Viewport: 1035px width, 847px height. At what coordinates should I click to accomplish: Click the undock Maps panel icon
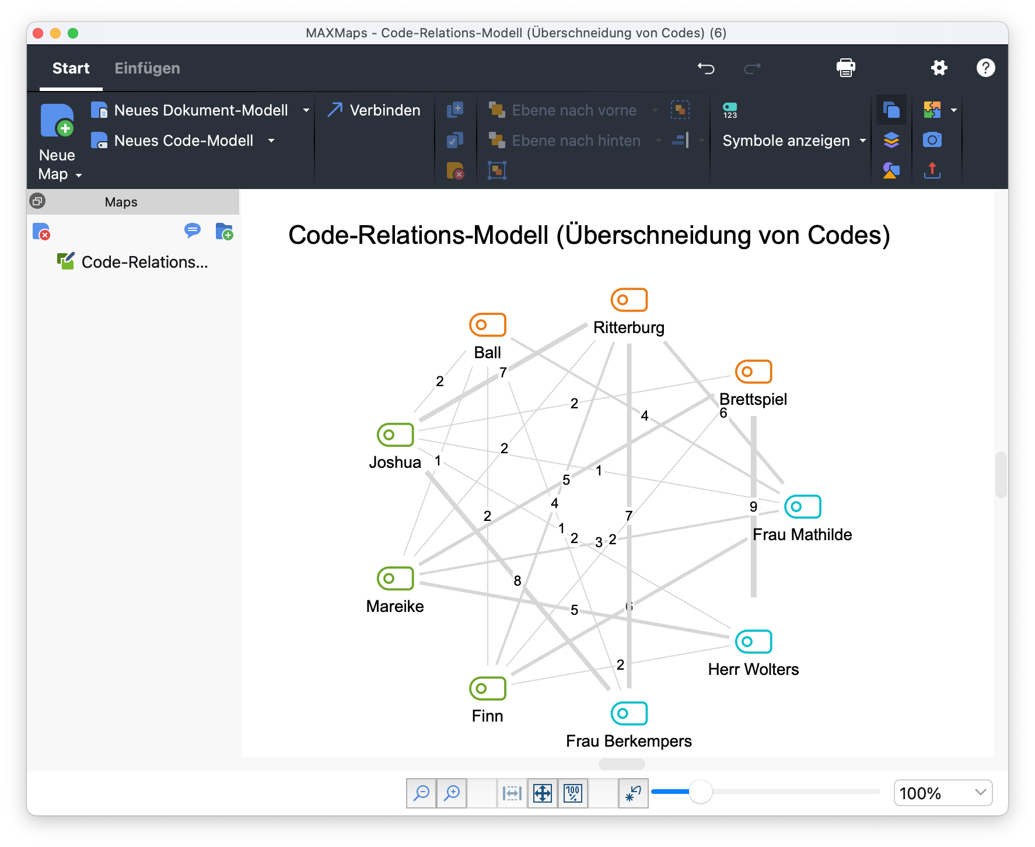[37, 201]
